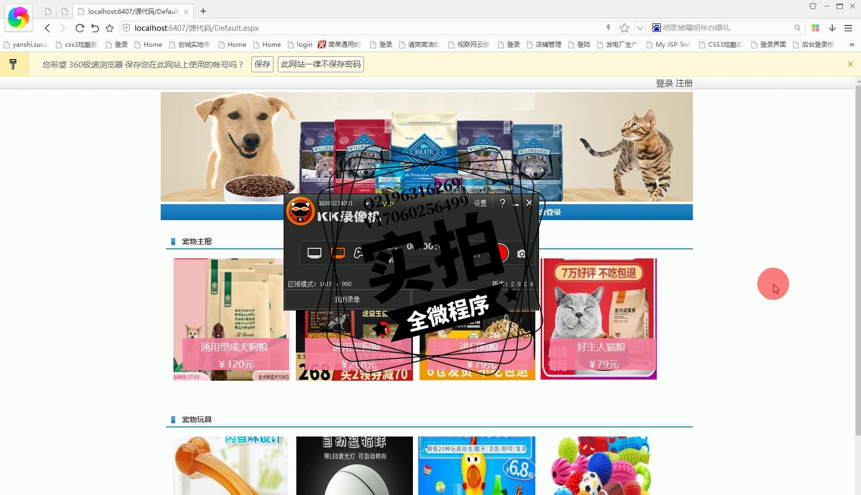Open the 发电厂生产 bookmark
This screenshot has height=495, width=861.
coord(617,45)
